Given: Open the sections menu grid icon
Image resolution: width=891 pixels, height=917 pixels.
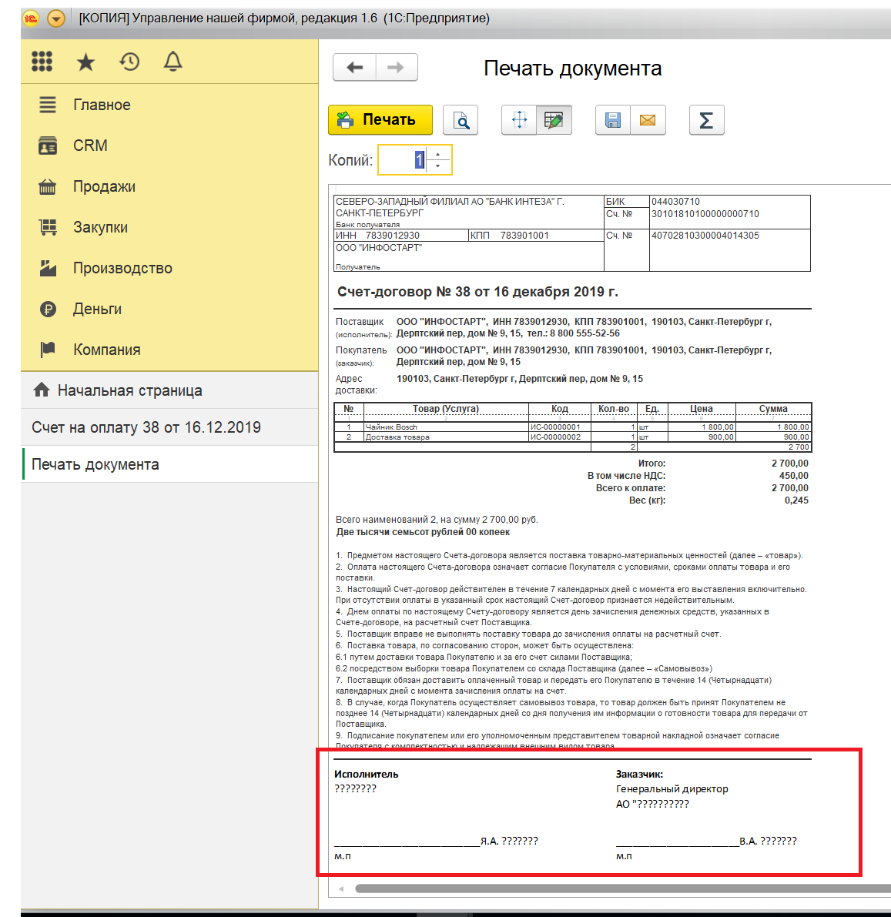Looking at the screenshot, I should [42, 62].
